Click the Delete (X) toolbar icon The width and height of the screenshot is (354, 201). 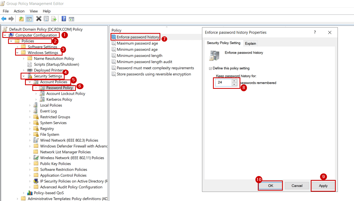click(39, 18)
